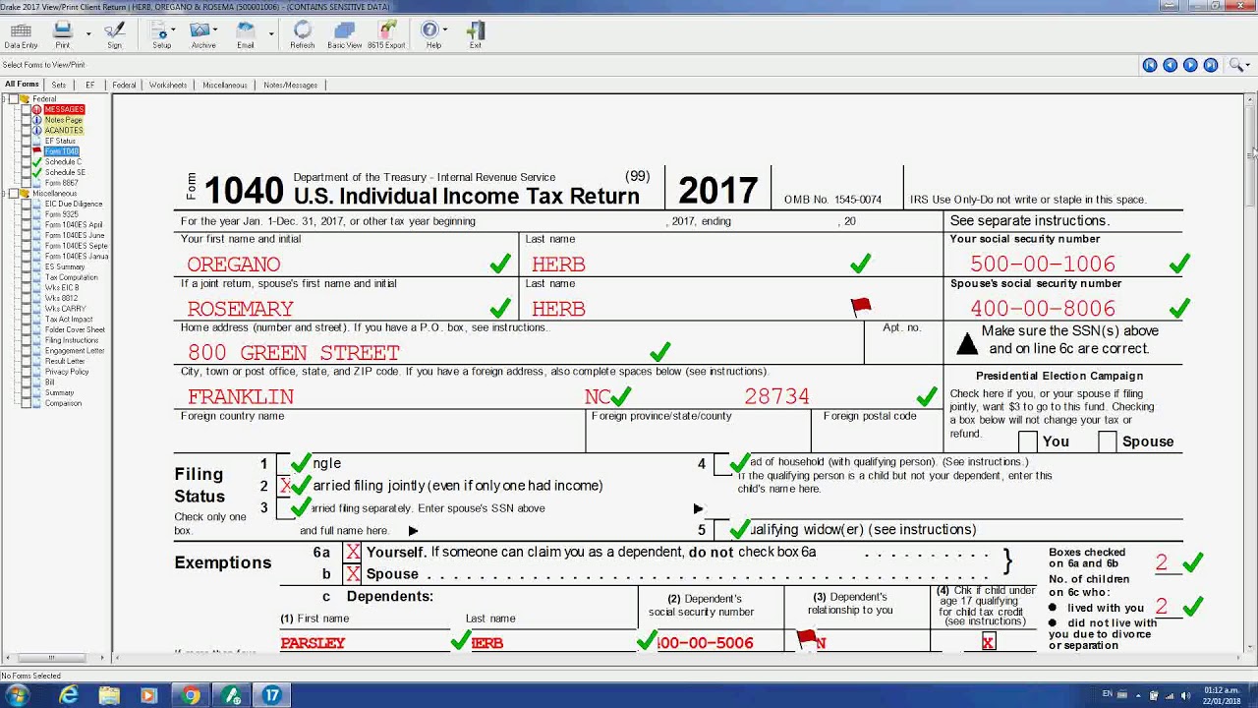The width and height of the screenshot is (1258, 708).
Task: Open the zoom level dropdown arrow
Action: [1247, 66]
